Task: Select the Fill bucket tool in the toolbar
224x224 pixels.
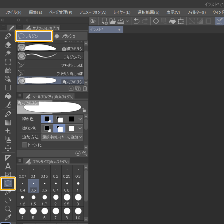Action: click(x=8, y=96)
